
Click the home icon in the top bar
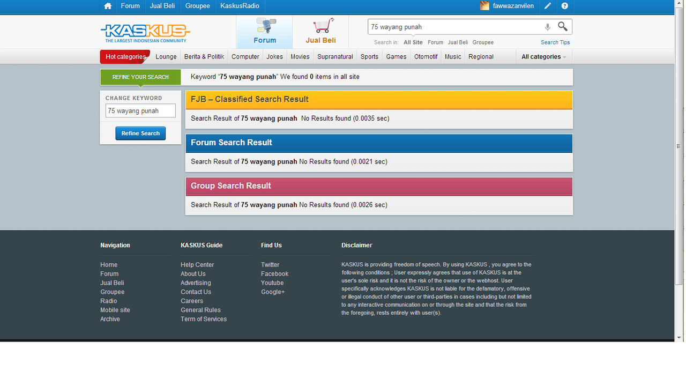[x=108, y=6]
